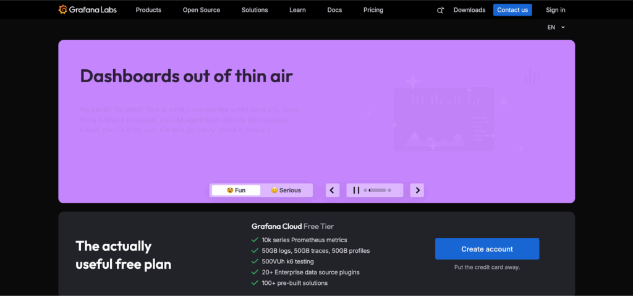Screen dimensions: 633x296
Task: Click the last carousel indicator dot
Action: (x=389, y=190)
